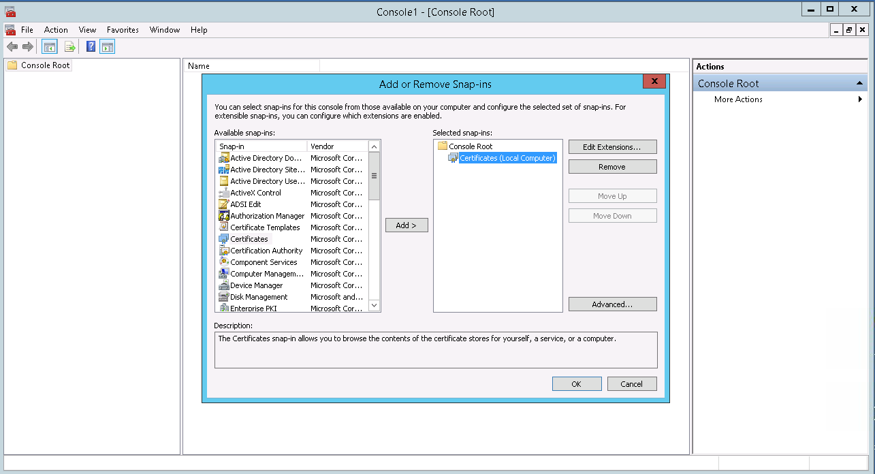
Task: Click the Name column header in the console
Action: click(251, 66)
